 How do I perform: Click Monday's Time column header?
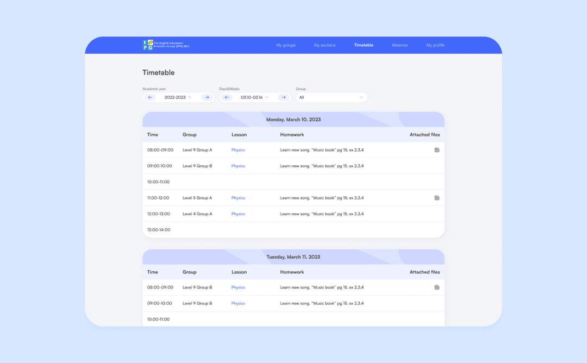pyautogui.click(x=152, y=134)
